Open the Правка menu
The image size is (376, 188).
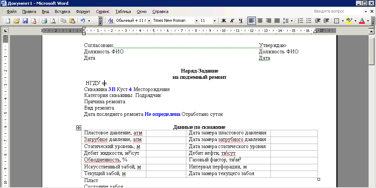click(29, 11)
